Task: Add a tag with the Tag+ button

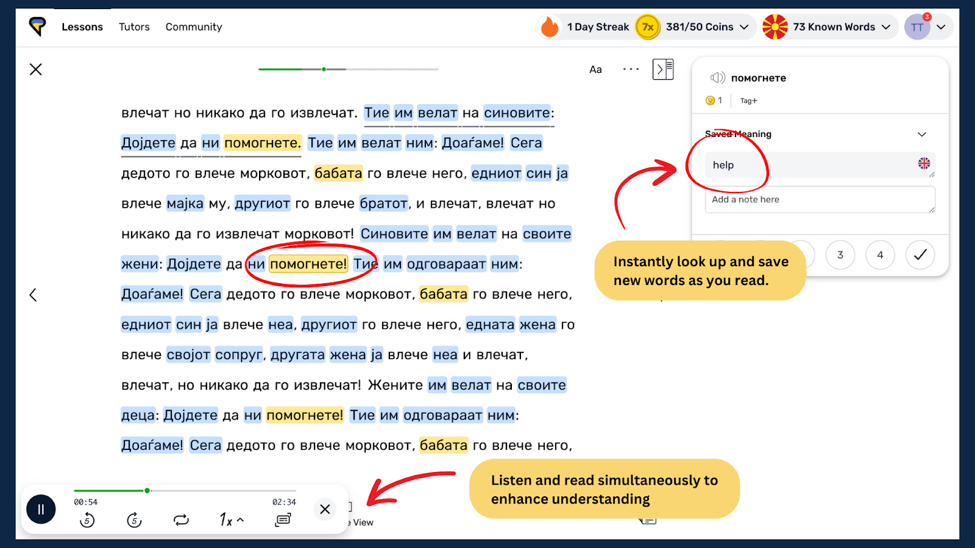Action: (748, 100)
